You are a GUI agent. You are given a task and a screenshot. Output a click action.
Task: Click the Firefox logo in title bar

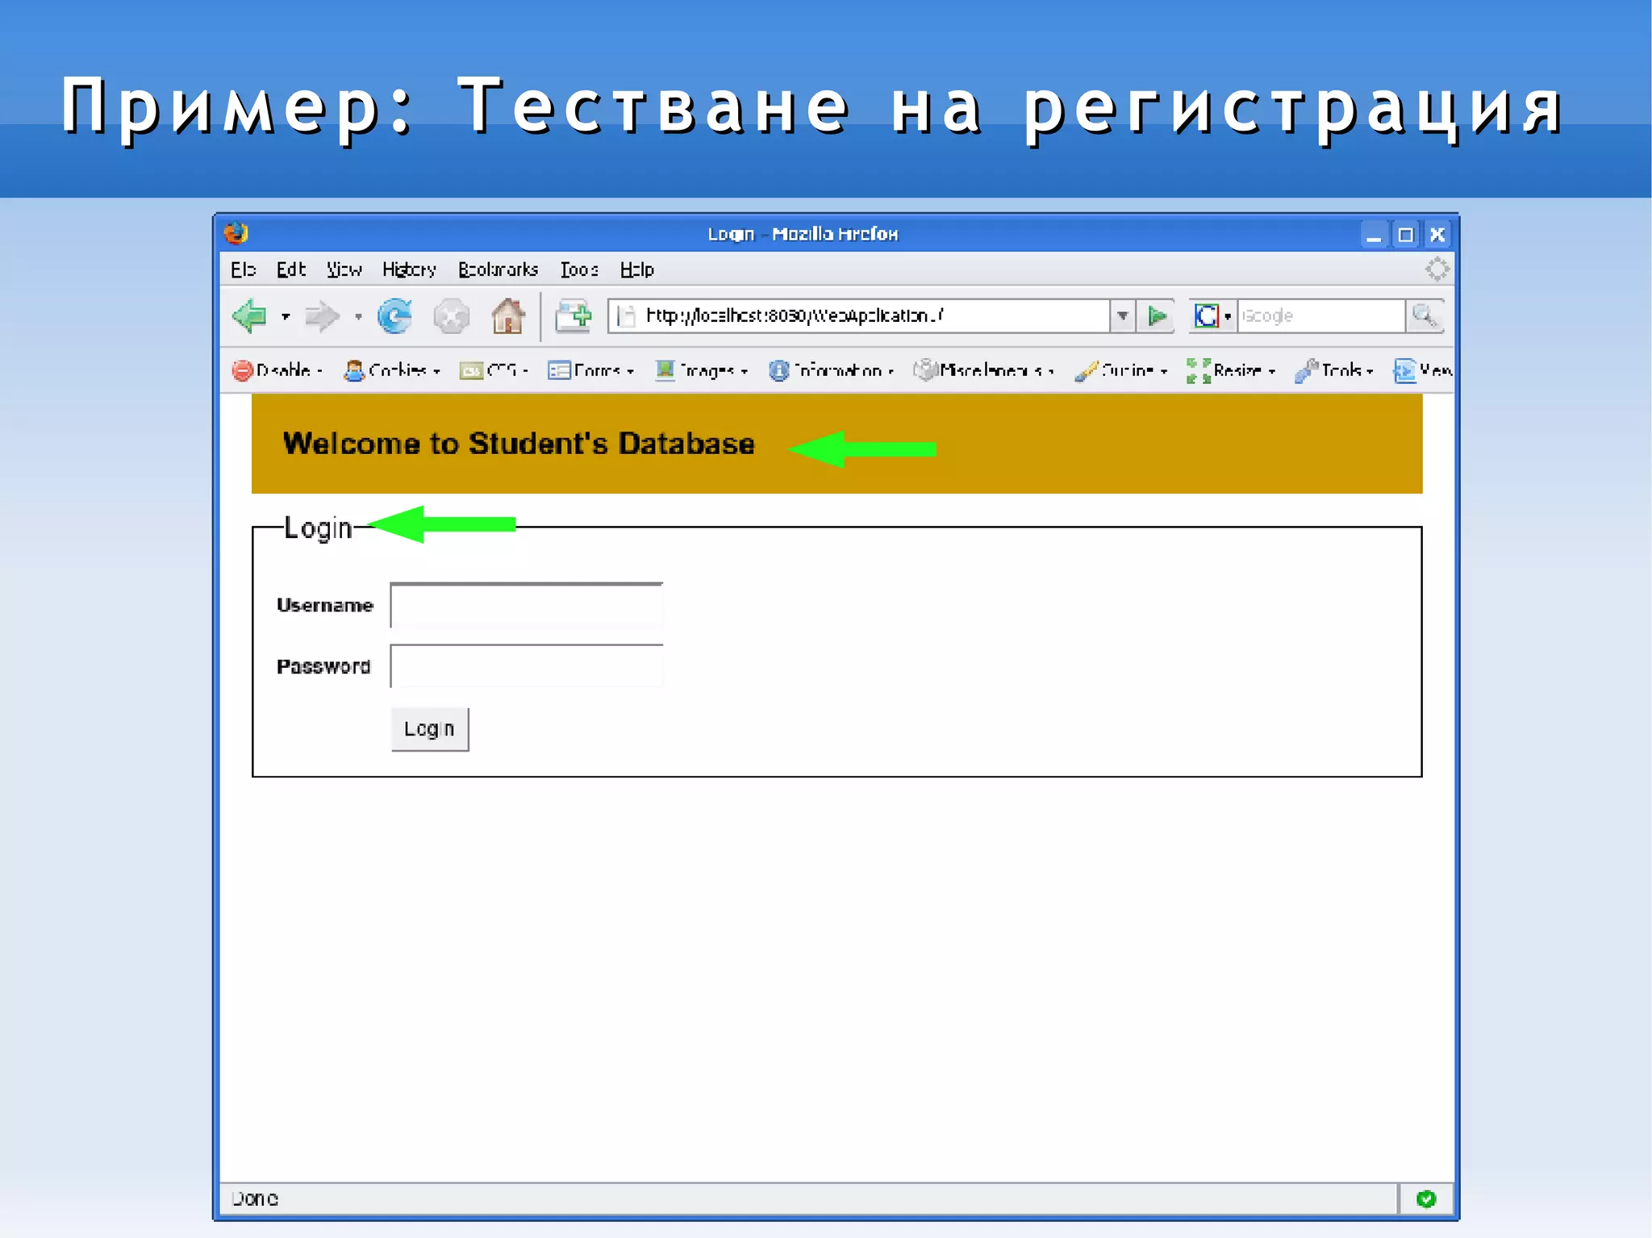pyautogui.click(x=236, y=233)
